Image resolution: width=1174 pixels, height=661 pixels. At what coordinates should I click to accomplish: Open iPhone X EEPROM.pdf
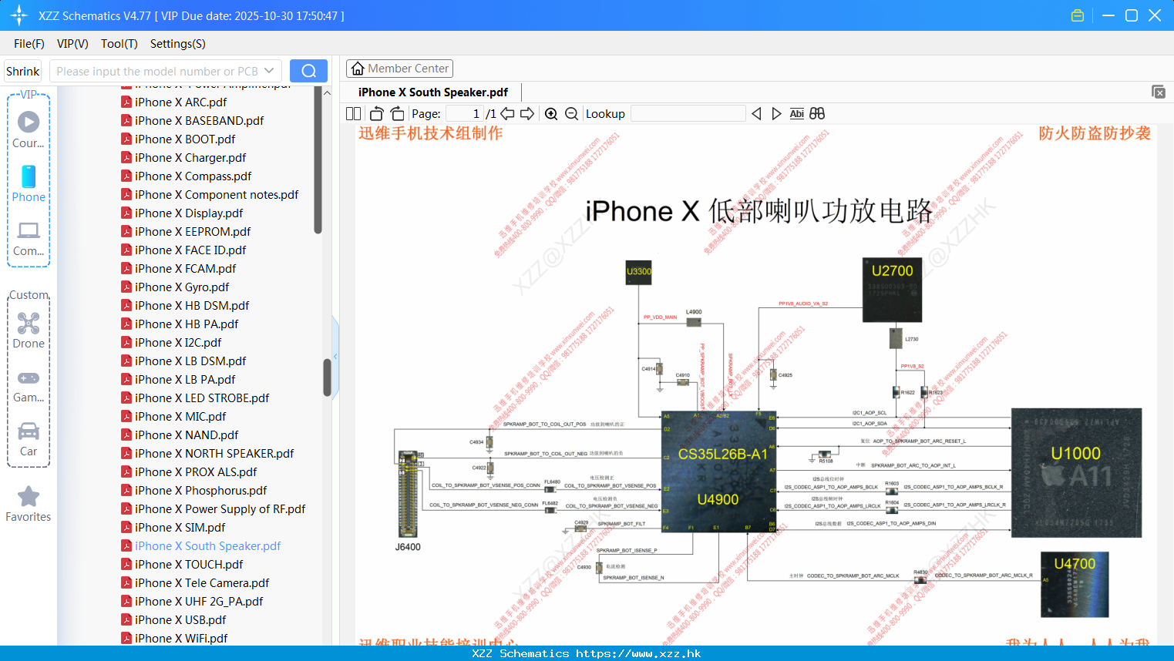193,231
